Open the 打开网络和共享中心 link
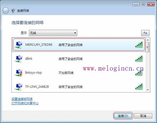 click(x=25, y=103)
